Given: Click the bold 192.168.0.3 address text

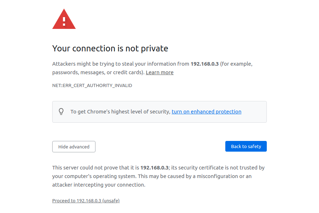Looking at the screenshot, I should pyautogui.click(x=204, y=64).
